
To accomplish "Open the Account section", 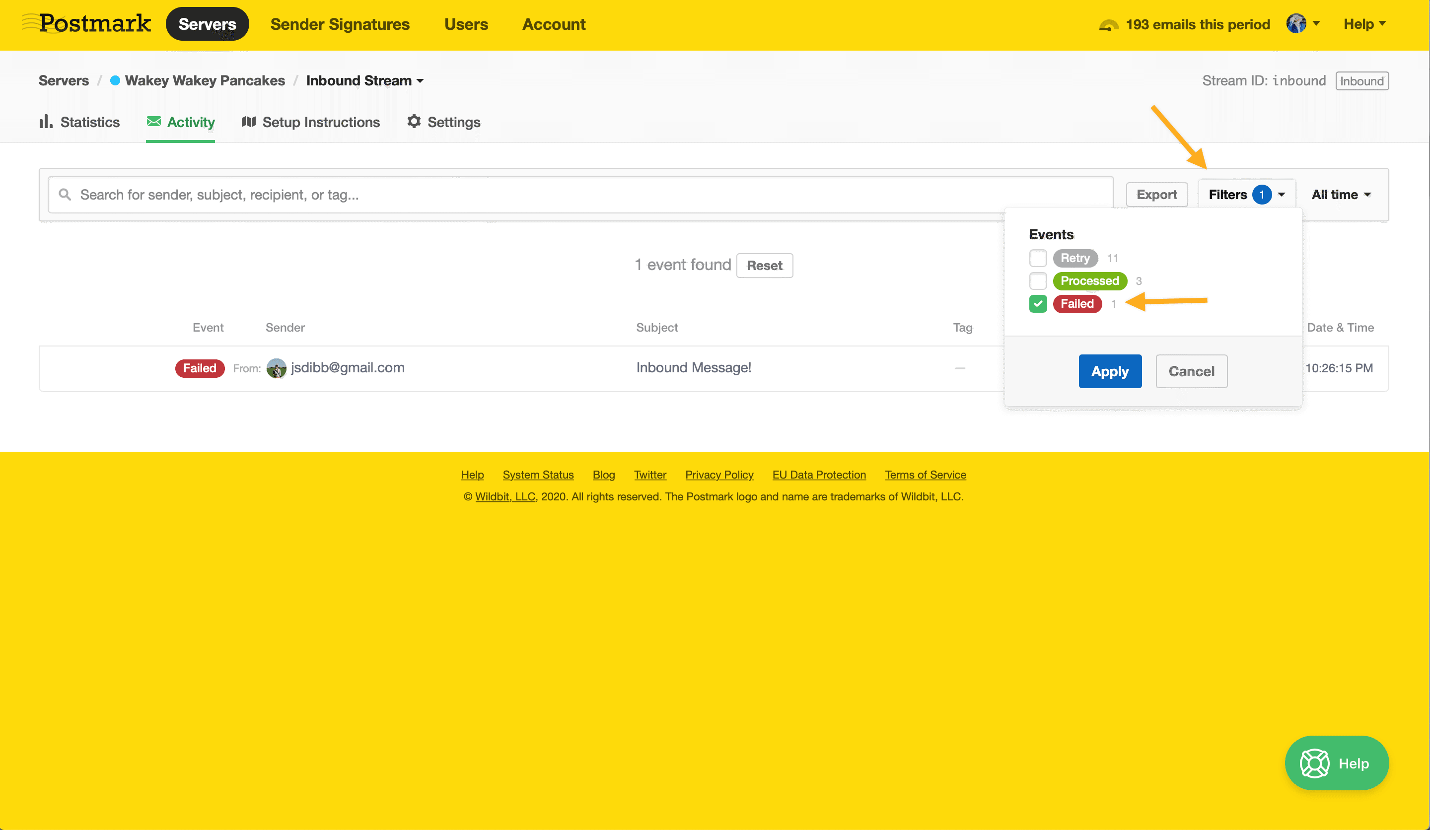I will point(554,24).
